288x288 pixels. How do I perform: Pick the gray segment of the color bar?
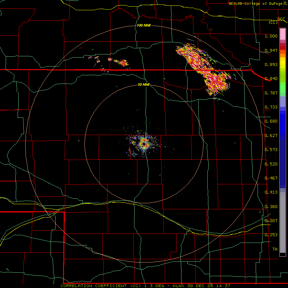[283, 222]
